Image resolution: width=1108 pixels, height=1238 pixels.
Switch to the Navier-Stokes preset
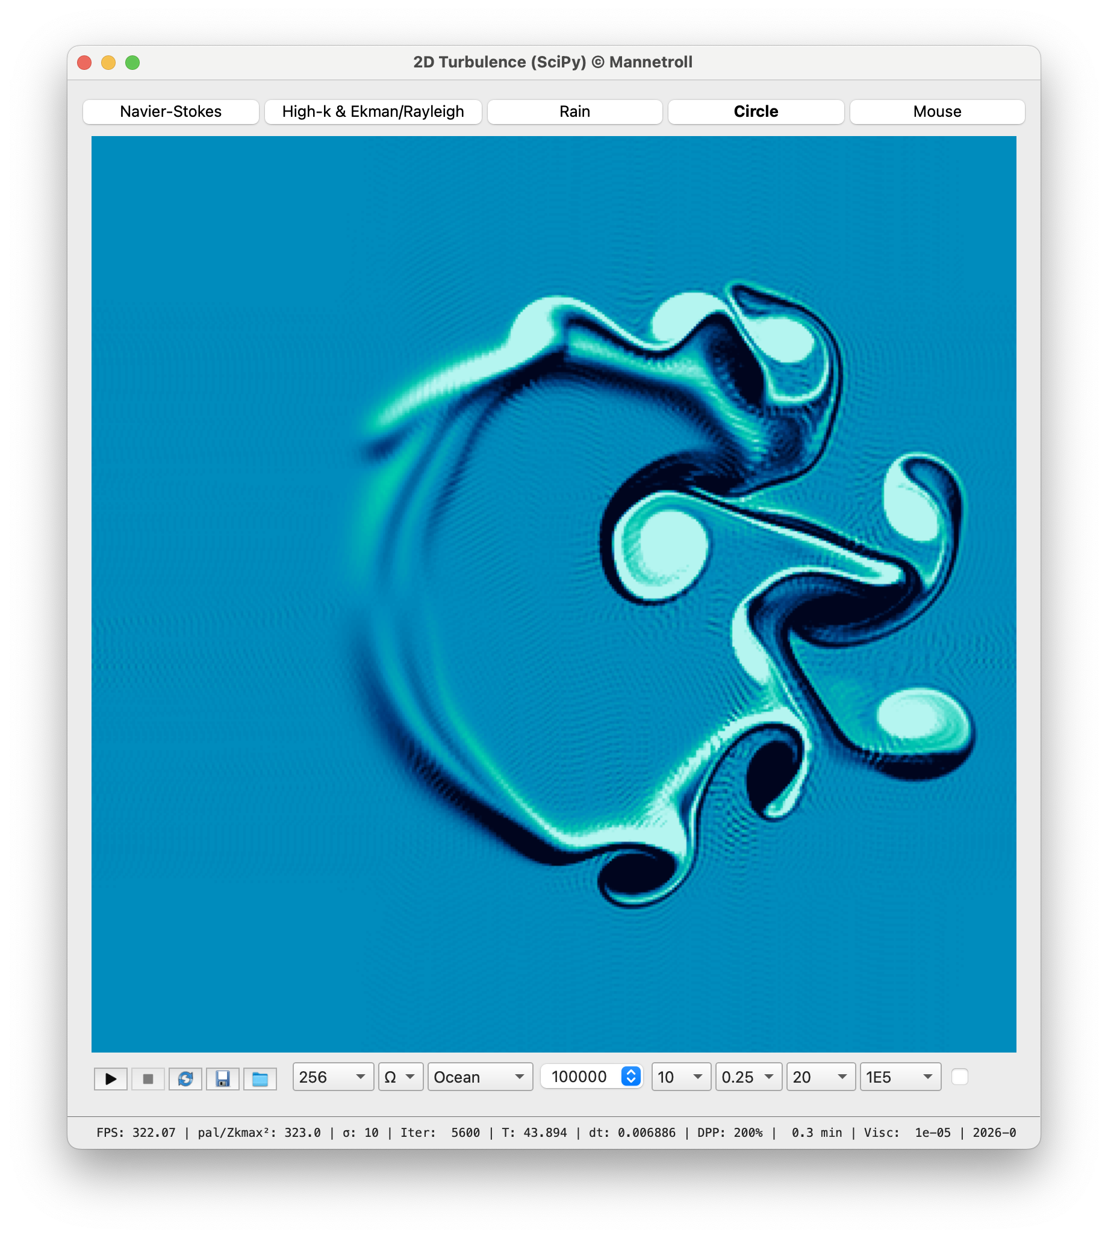click(x=170, y=111)
